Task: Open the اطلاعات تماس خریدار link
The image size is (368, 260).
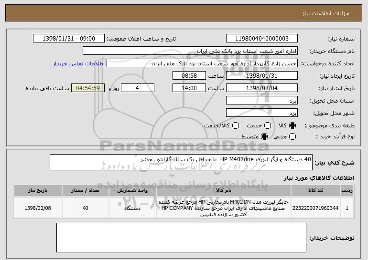Action: (79, 64)
